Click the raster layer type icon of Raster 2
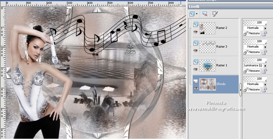Viewport: 273px width, 139px height. (196, 24)
